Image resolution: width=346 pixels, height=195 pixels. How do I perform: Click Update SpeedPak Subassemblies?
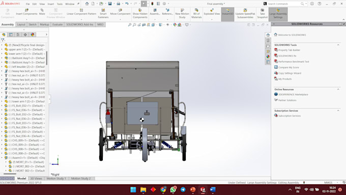point(245,13)
